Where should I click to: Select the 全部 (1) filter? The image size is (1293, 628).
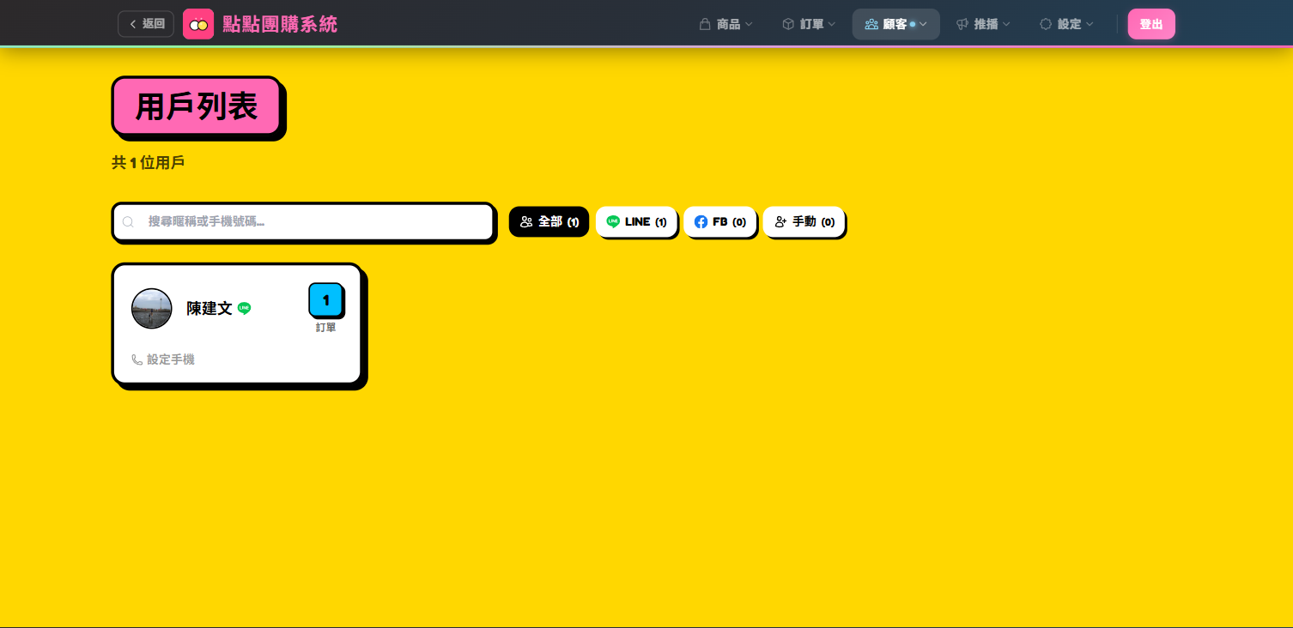point(549,221)
